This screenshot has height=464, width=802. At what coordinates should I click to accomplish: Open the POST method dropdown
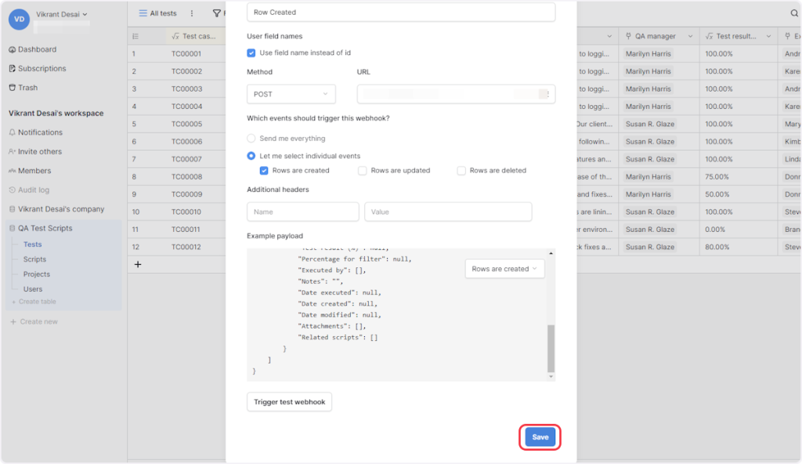point(291,94)
